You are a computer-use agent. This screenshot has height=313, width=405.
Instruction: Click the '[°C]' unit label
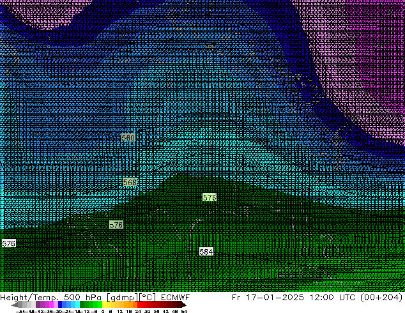tap(147, 298)
